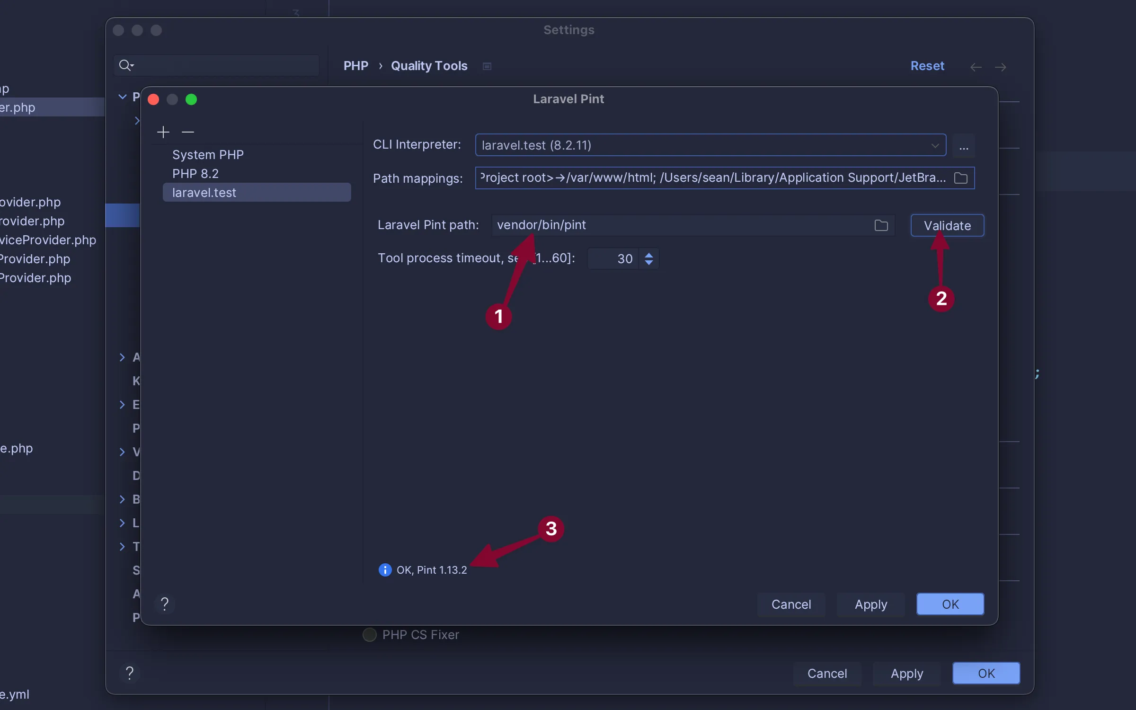Browse for Laravel Pint path folder icon
Image resolution: width=1136 pixels, height=710 pixels.
coord(881,225)
